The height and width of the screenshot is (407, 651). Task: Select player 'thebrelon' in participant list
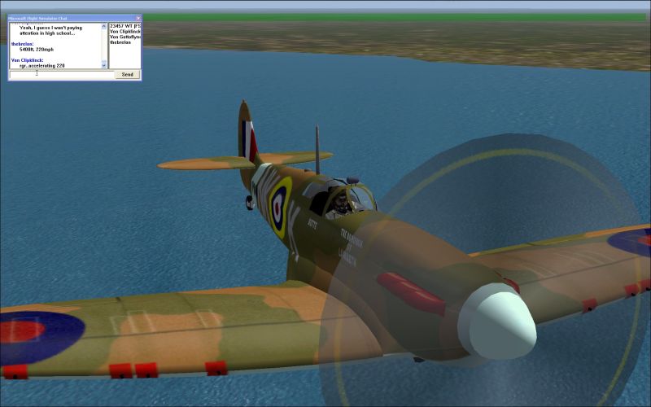coord(120,42)
